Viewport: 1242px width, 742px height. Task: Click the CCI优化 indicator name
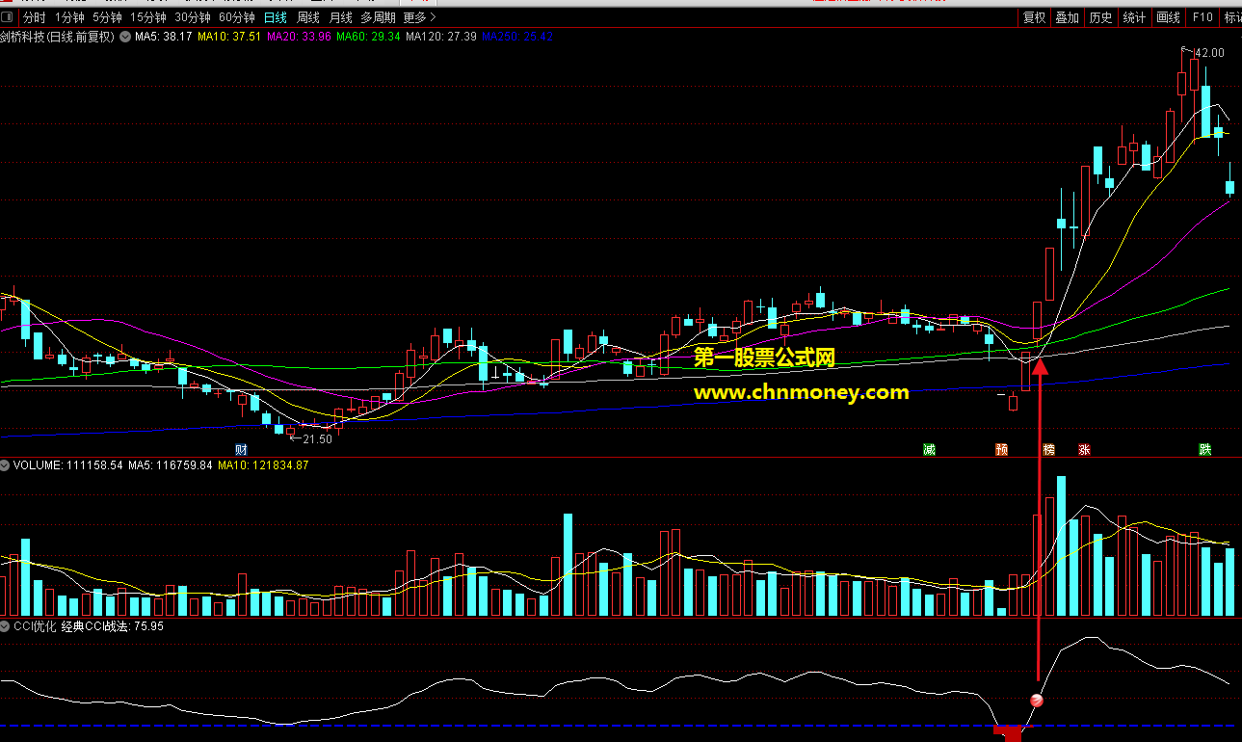point(35,626)
